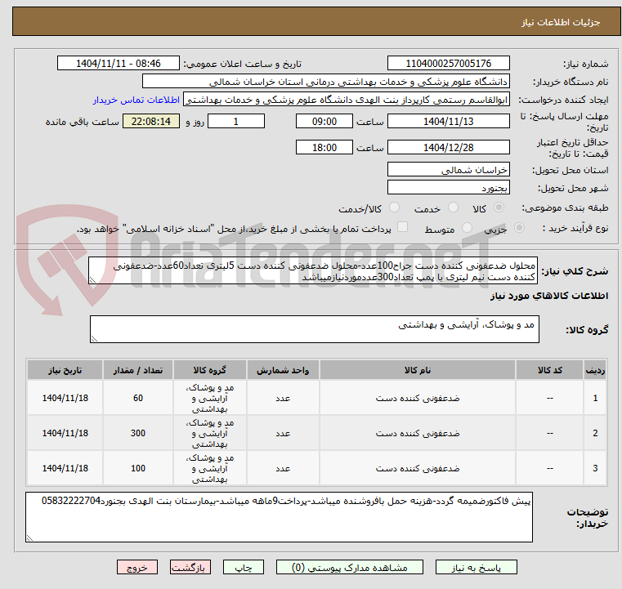Click the response deadline date 1404/11/13
Screen dimensions: 622x589
coord(448,121)
